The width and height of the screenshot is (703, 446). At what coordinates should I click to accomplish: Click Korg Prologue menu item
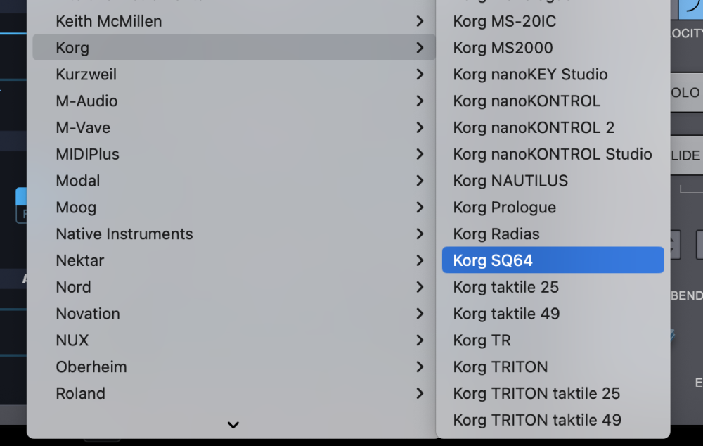(x=504, y=208)
